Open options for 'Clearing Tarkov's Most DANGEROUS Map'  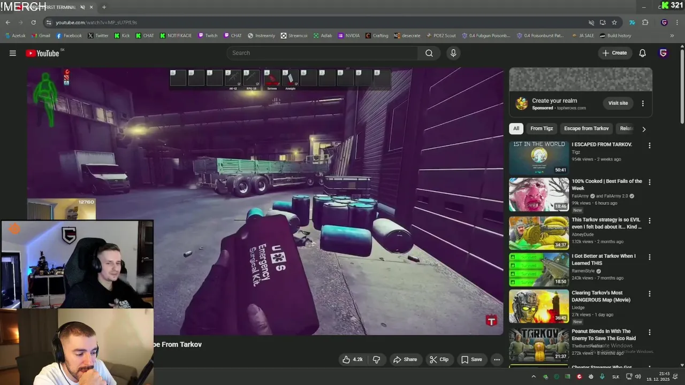coord(650,294)
